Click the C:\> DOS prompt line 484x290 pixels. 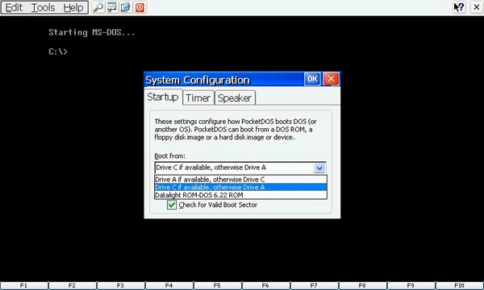(58, 52)
